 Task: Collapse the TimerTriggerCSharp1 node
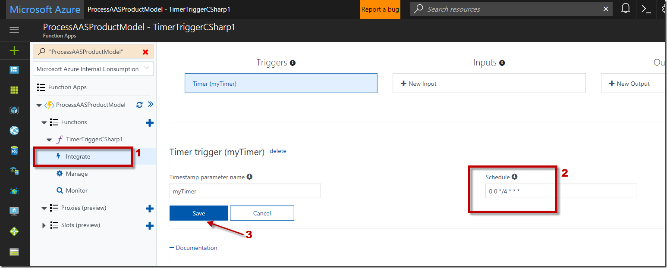pyautogui.click(x=49, y=140)
